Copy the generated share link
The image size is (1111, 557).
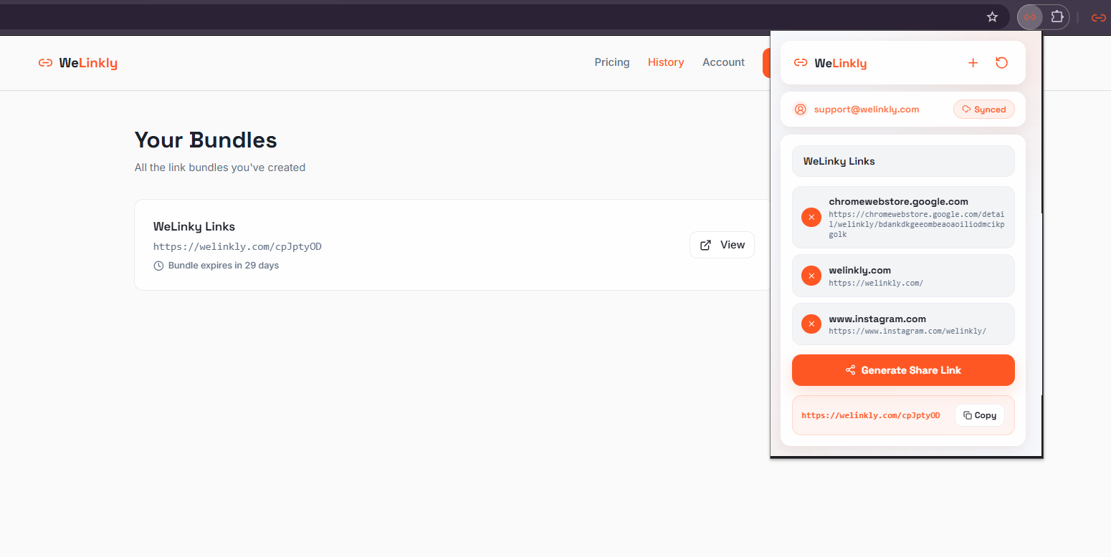pyautogui.click(x=980, y=415)
